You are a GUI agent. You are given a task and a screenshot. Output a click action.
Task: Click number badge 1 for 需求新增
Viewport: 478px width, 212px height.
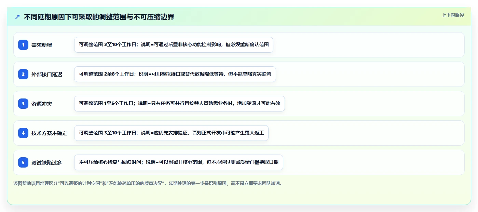(x=23, y=45)
